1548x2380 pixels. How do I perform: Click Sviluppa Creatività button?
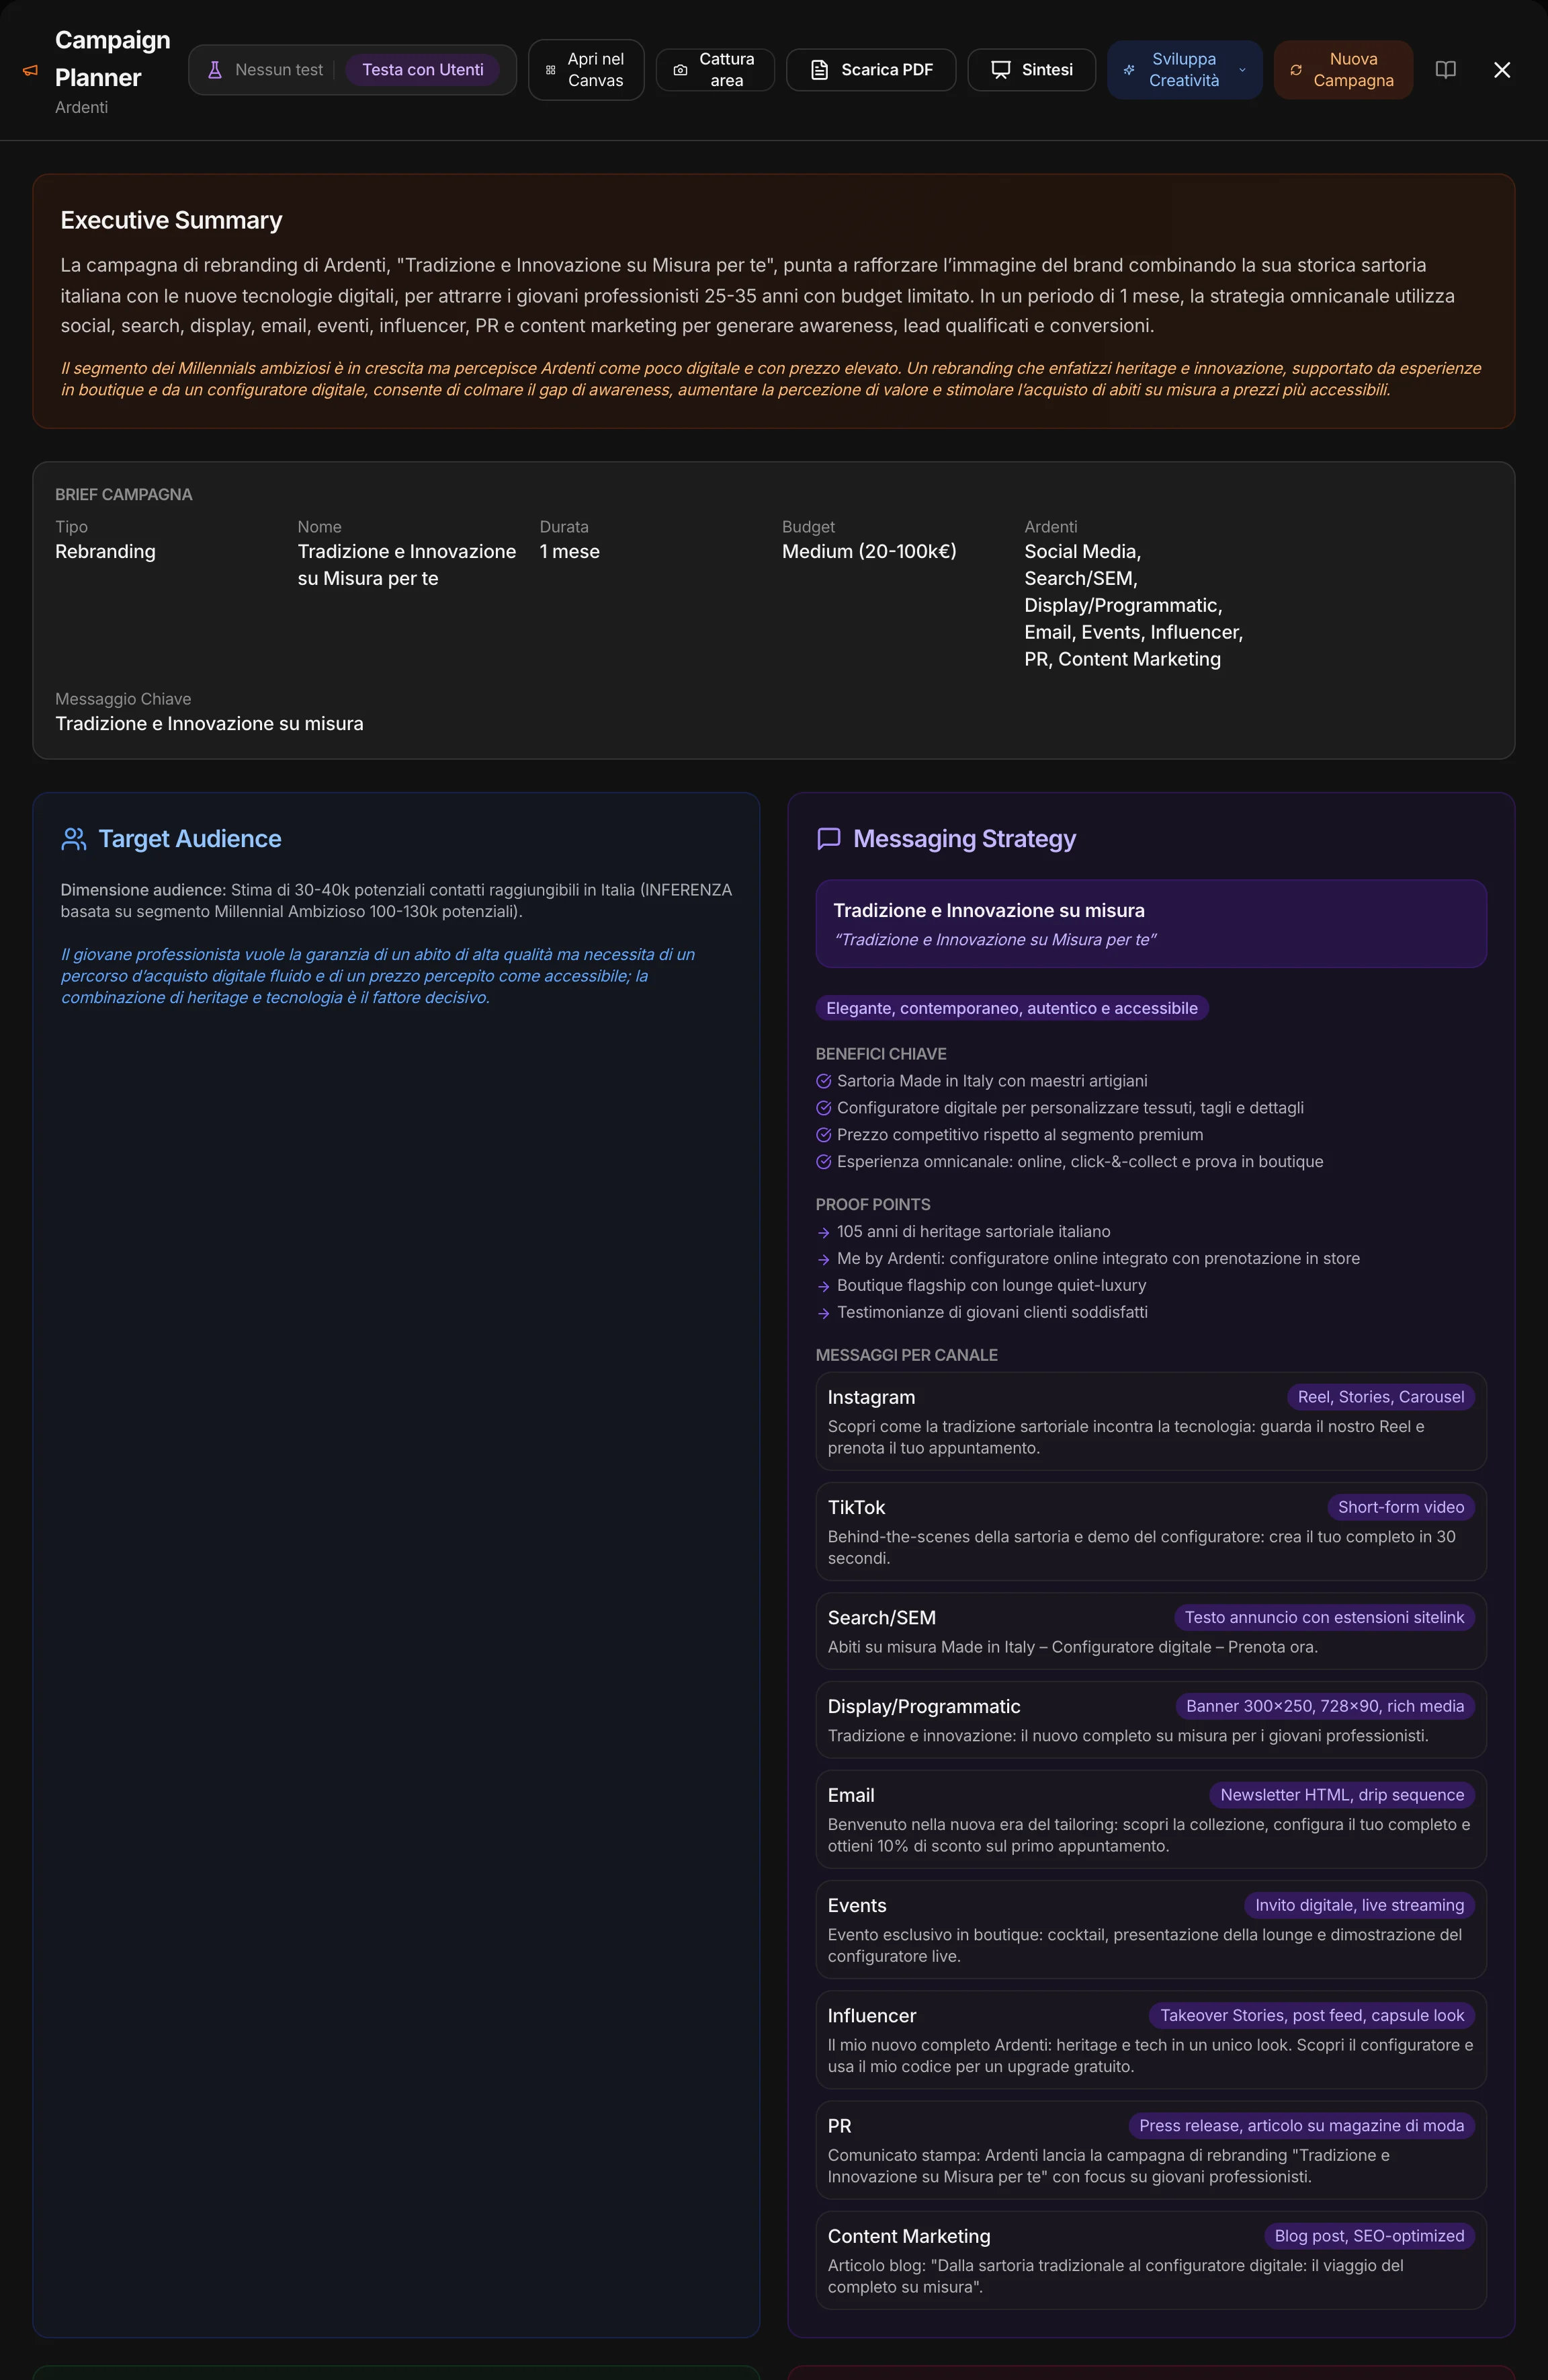click(x=1185, y=70)
